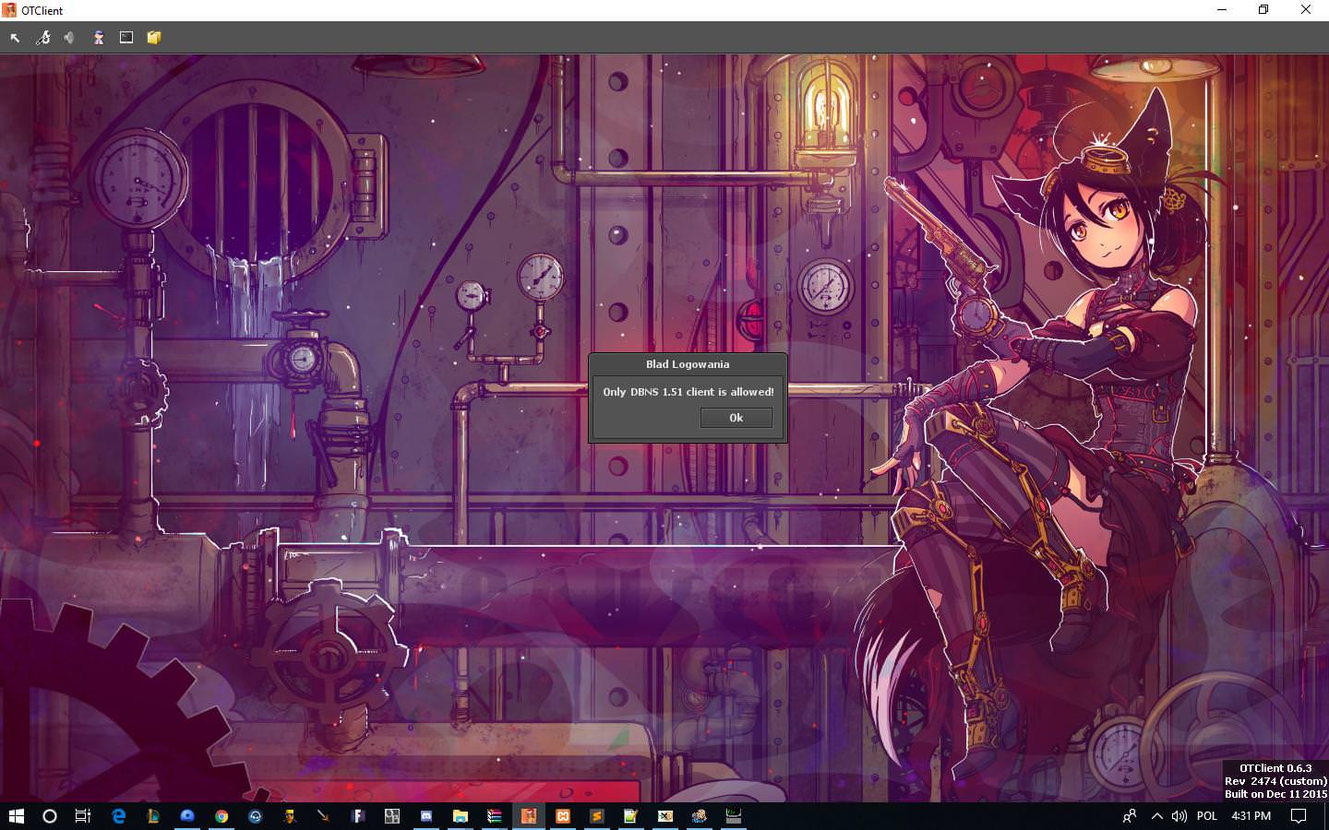Open the clock showing 4:31 PM
This screenshot has width=1329, height=830.
pos(1251,816)
